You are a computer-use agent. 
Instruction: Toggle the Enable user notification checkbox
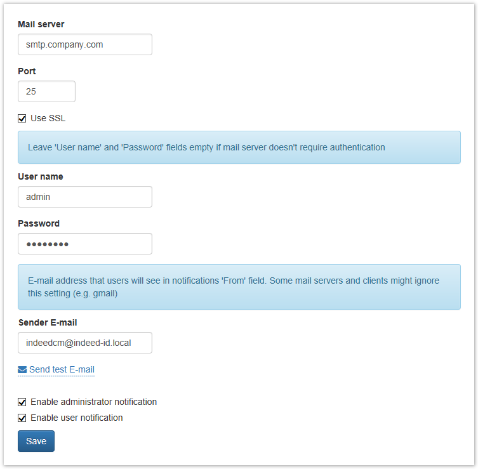[22, 418]
